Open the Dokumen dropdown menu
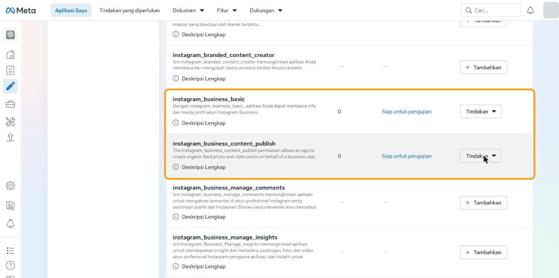This screenshot has height=278, width=559. pos(188,10)
